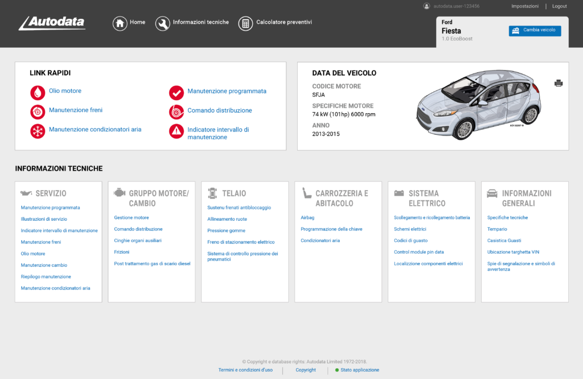583x379 pixels.
Task: Select Pressione gomme under Telaio
Action: click(226, 230)
